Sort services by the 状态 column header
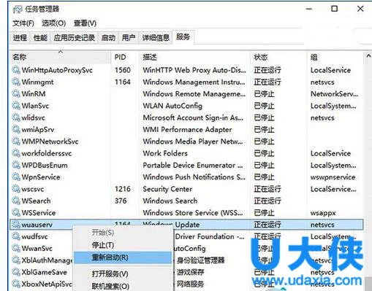The image size is (372, 291). click(279, 57)
